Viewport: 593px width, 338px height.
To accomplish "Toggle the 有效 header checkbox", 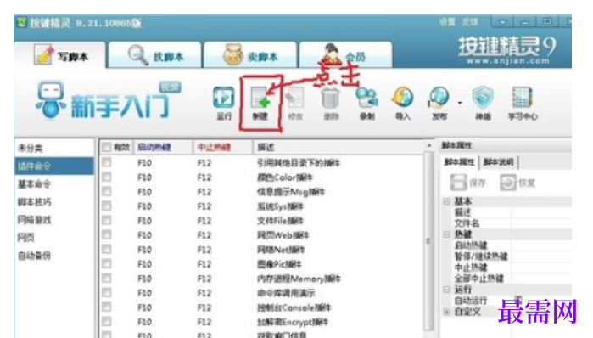I will (x=107, y=147).
